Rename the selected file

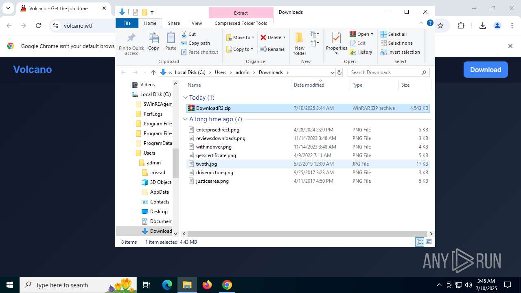(272, 49)
